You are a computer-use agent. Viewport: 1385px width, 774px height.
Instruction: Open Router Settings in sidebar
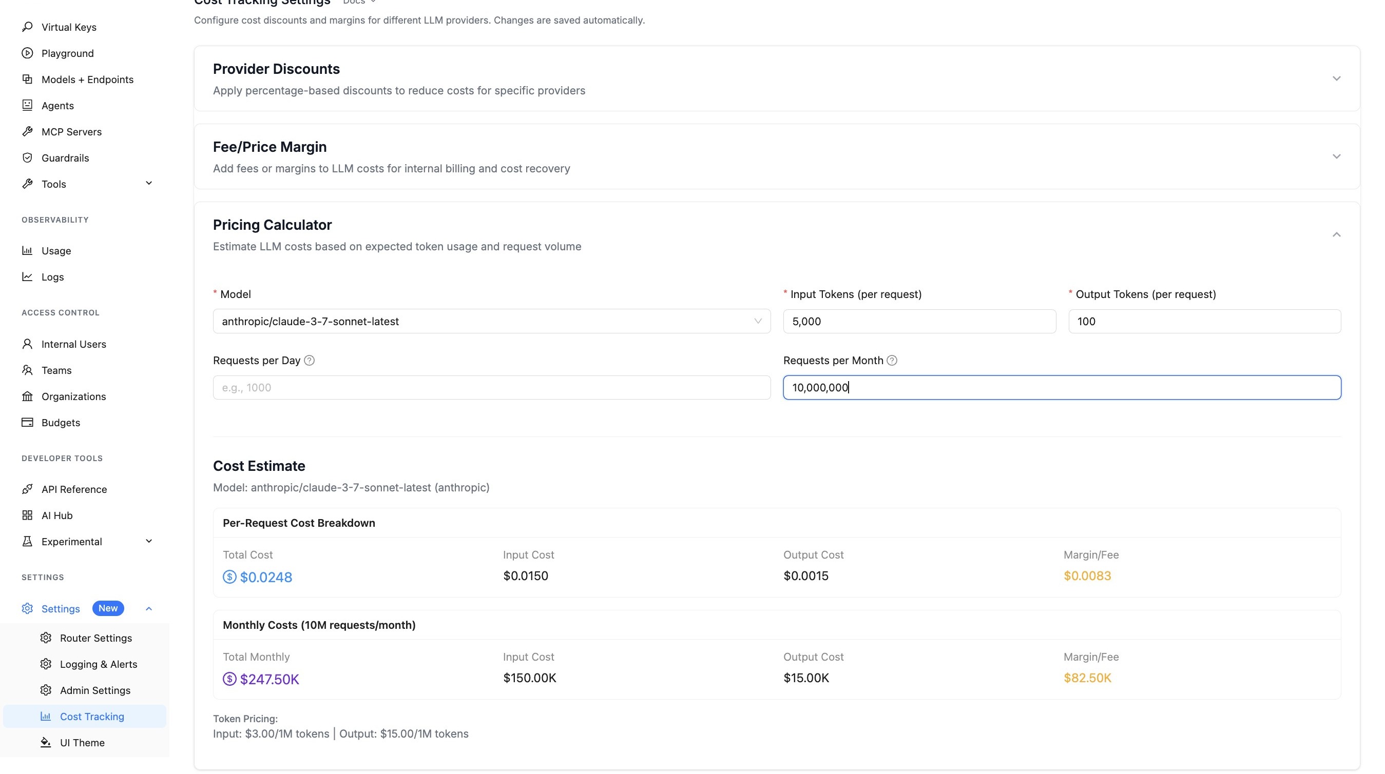point(95,638)
